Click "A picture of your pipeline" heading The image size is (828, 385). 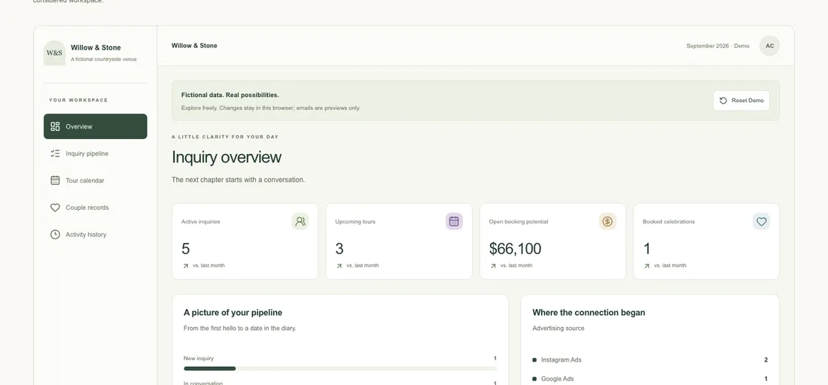233,313
